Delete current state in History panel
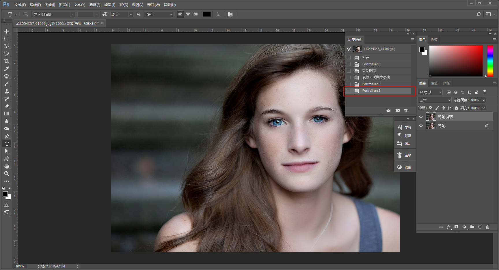 pos(406,110)
